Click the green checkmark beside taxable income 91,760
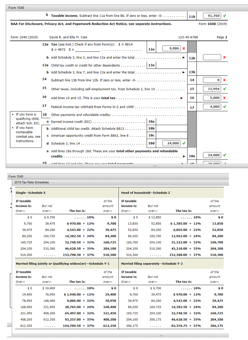 (224, 15)
